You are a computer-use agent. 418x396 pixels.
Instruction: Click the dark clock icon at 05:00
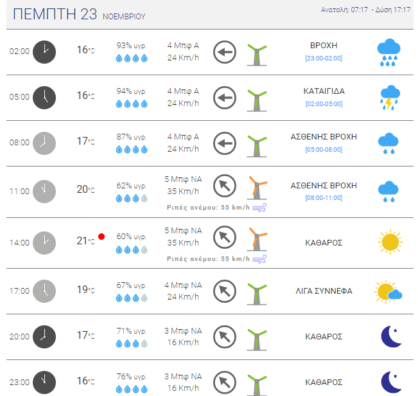(x=44, y=98)
